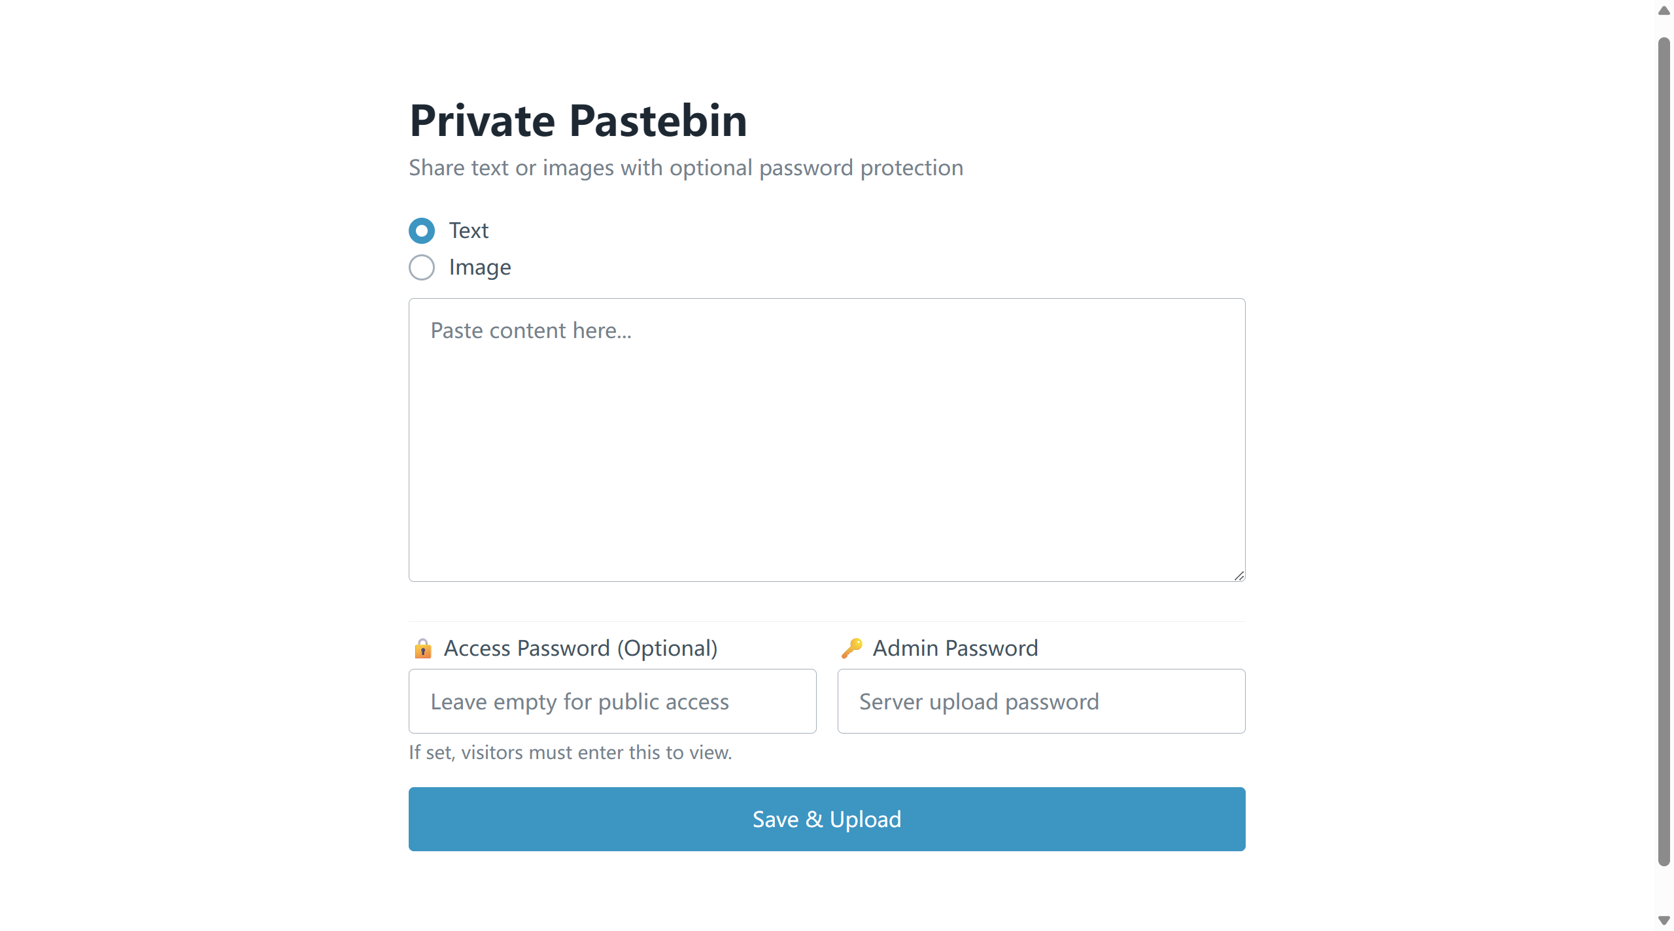The image size is (1674, 931).
Task: Click the scrollbar up arrow
Action: [1663, 10]
